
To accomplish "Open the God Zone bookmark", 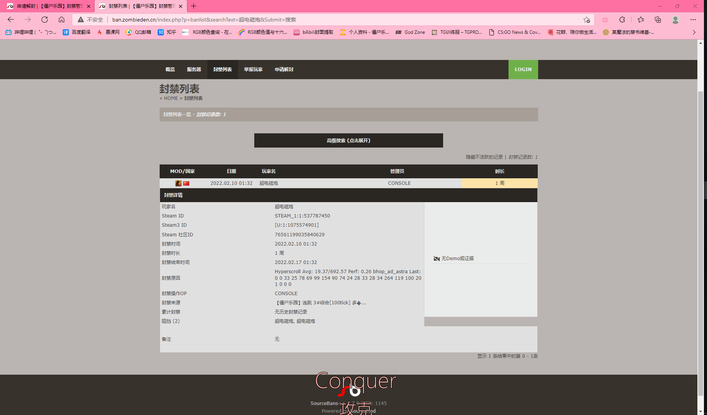I will (x=410, y=32).
